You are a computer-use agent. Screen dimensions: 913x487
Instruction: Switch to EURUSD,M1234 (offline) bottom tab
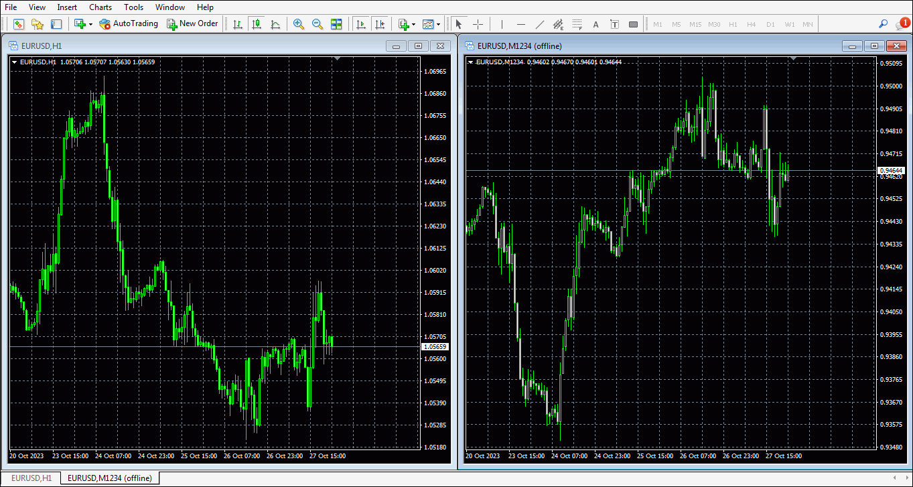point(110,478)
